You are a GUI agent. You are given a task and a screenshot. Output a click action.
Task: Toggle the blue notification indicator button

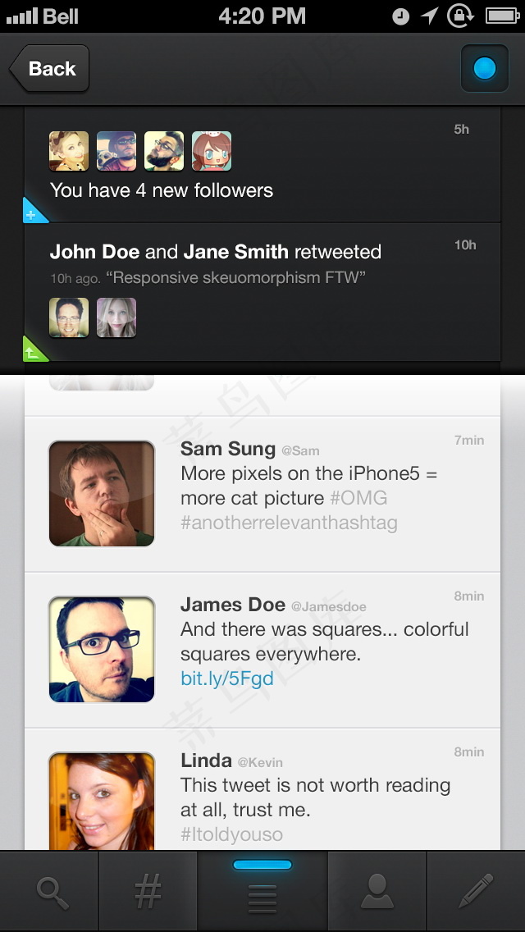pos(485,68)
